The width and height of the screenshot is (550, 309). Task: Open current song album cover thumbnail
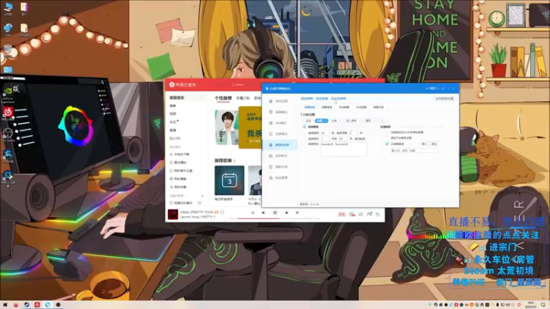click(173, 214)
